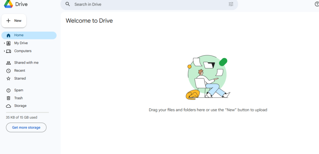319x154 pixels.
Task: Click the Drive title text
Action: point(21,4)
